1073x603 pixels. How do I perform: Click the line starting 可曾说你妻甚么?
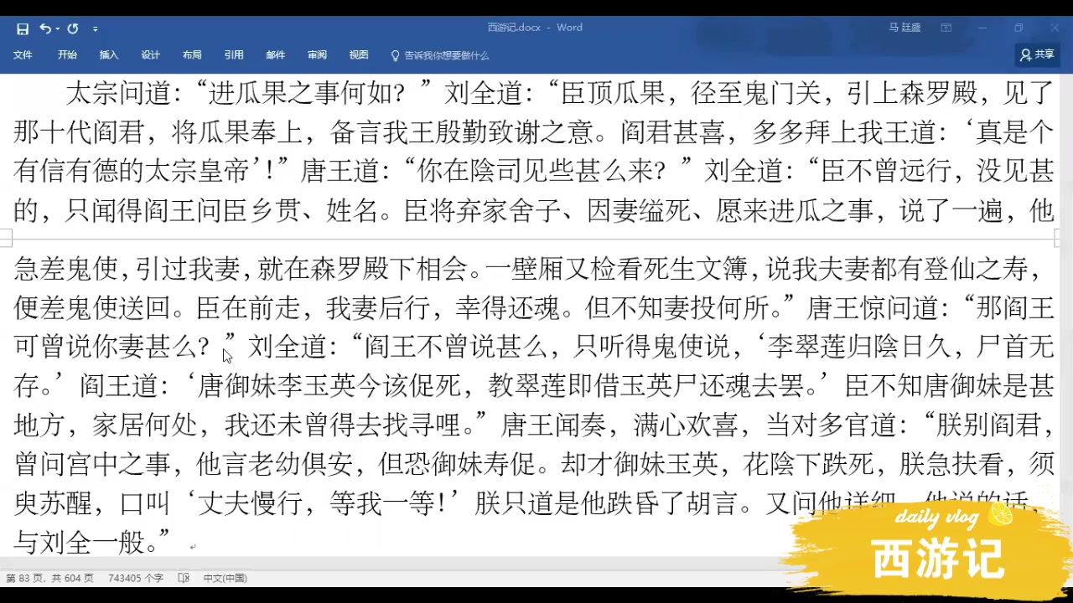(x=533, y=347)
